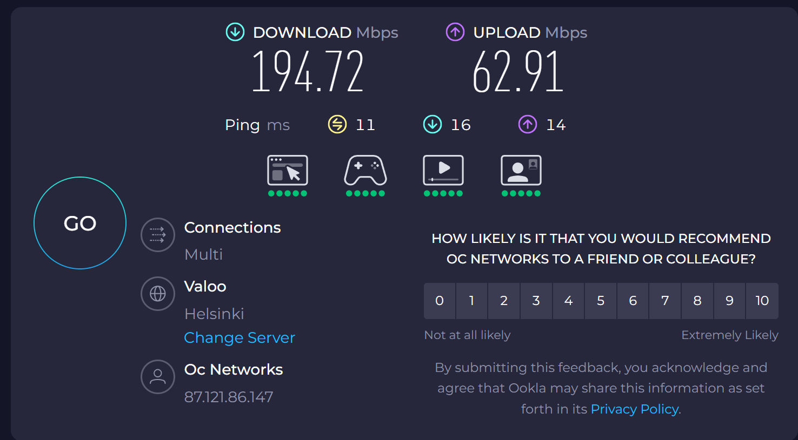Click the upload arrow icon beside UPLOAD
Screen dimensions: 798x440
(x=455, y=32)
